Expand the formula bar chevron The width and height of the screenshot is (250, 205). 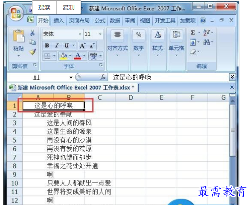[232, 77]
